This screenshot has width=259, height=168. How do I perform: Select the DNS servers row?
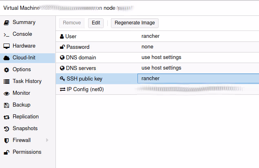(157, 68)
